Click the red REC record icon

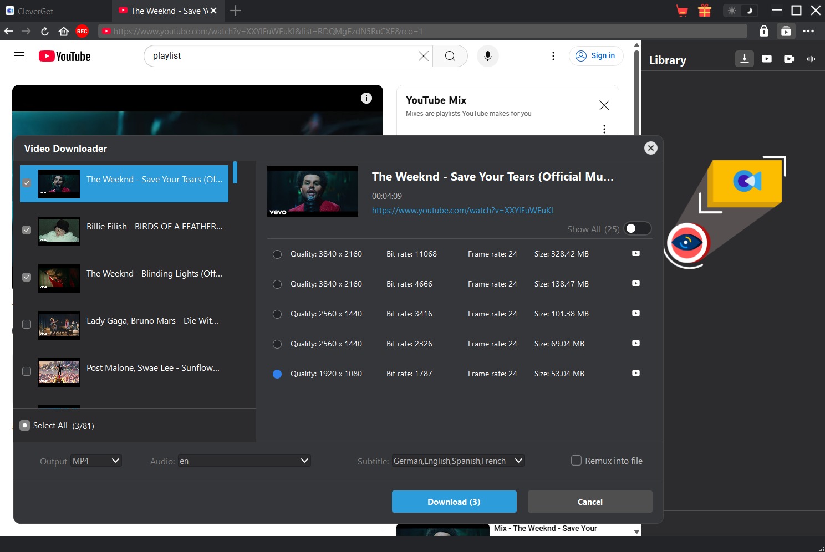pyautogui.click(x=82, y=31)
